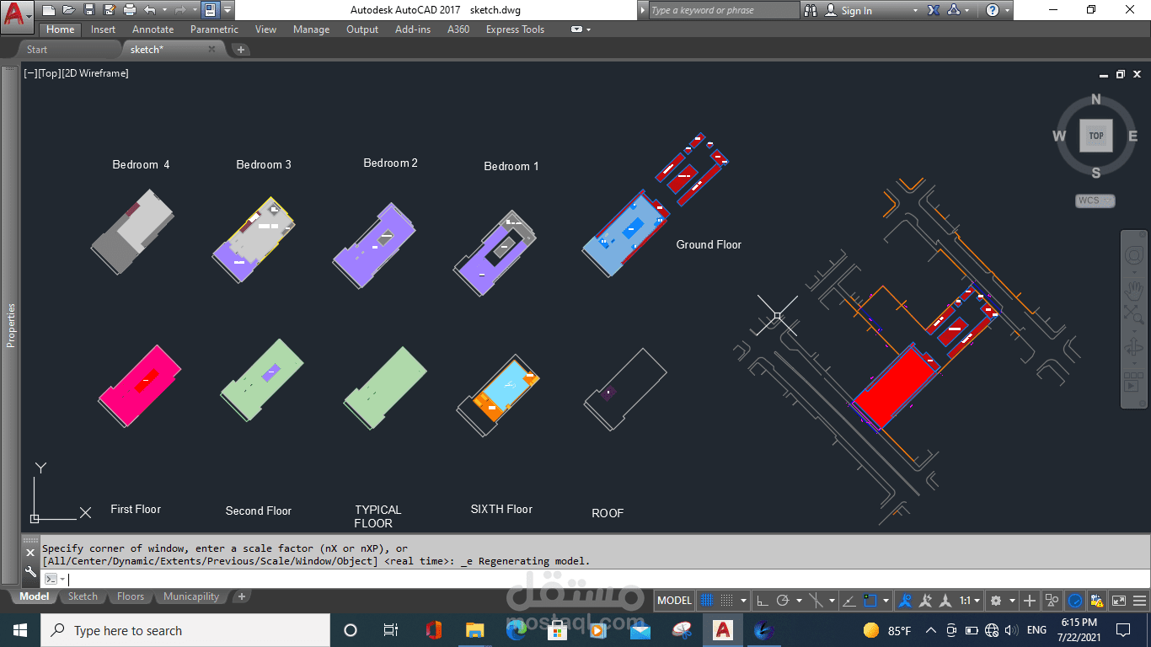Open the Express Tools ribbon tab
Viewport: 1151px width, 647px height.
coord(515,29)
